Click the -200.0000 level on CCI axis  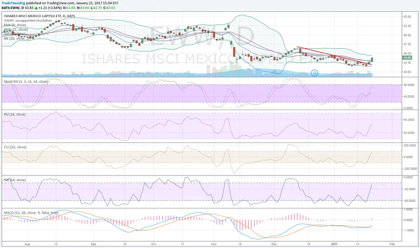[410, 169]
